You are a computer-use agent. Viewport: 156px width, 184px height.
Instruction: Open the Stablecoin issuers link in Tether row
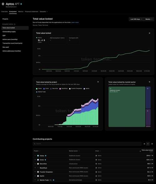pyautogui.click(x=75, y=156)
